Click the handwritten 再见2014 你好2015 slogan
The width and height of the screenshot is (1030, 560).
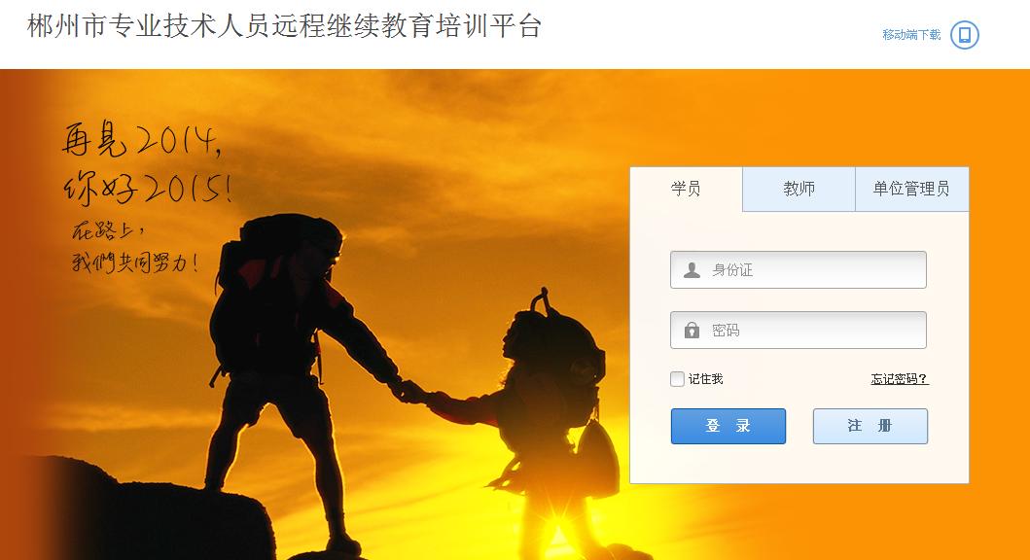coord(147,162)
